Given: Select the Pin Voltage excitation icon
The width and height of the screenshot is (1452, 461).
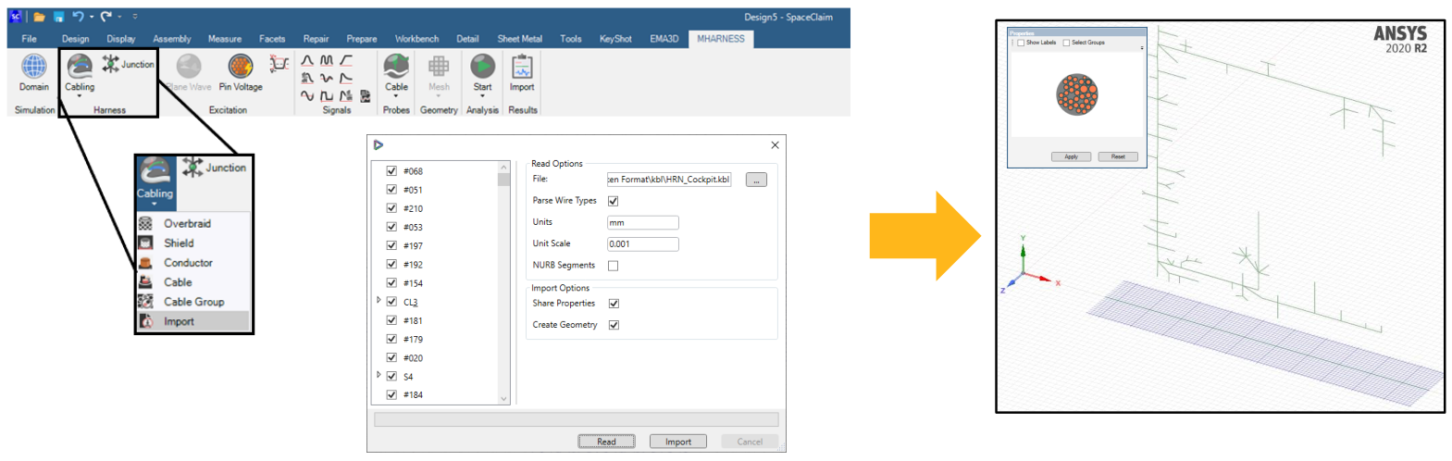Looking at the screenshot, I should pyautogui.click(x=241, y=66).
